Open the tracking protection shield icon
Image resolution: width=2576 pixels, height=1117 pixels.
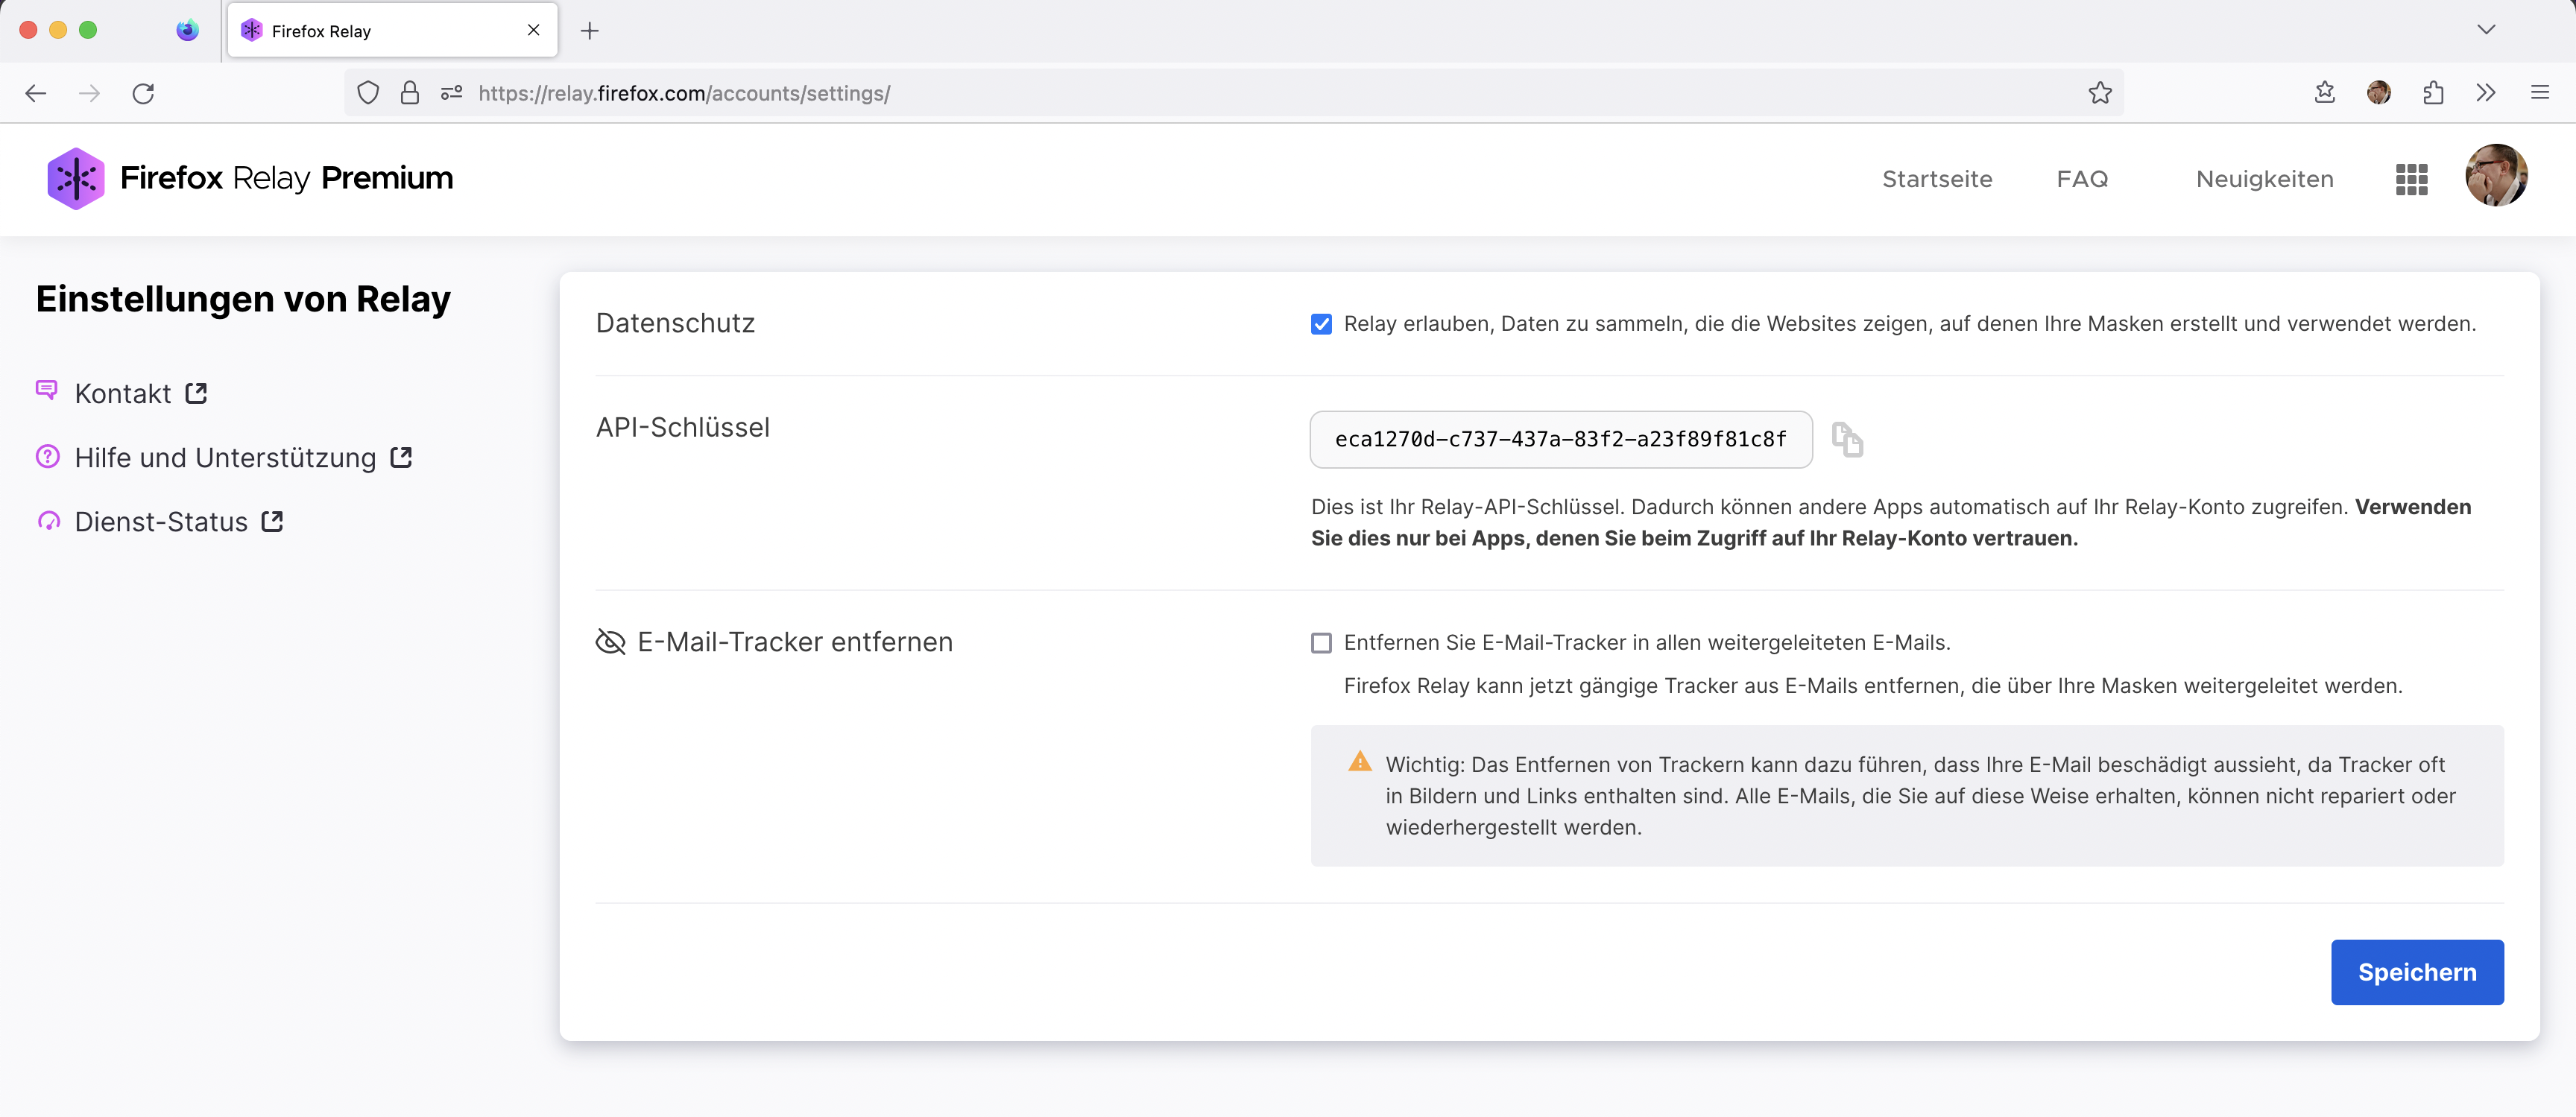pos(368,93)
